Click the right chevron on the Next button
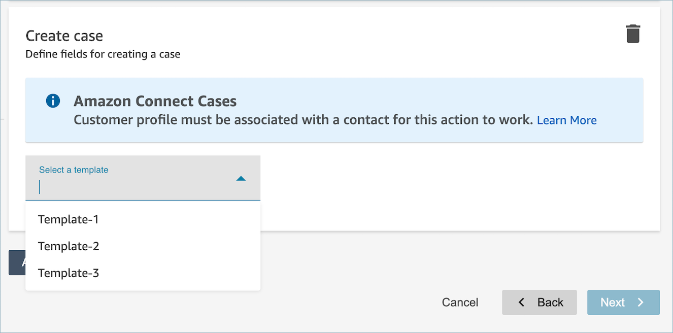Screen dimensions: 673x333 [x=641, y=303]
